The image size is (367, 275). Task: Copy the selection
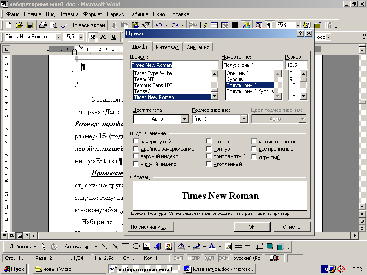124,25
